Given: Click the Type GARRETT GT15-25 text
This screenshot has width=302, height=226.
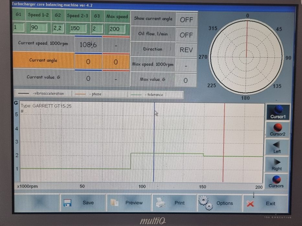Looking at the screenshot, I should [46, 106].
